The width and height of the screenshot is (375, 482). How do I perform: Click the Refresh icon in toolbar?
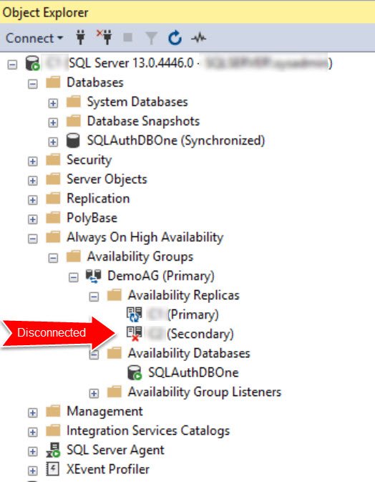pos(175,38)
